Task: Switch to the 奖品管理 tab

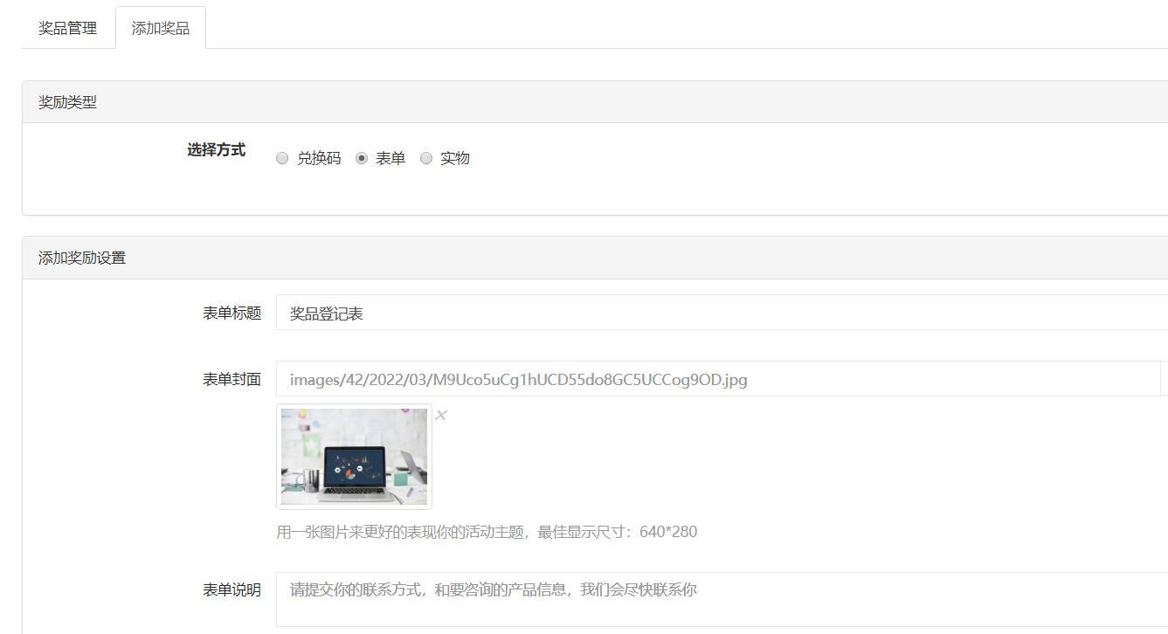Action: pyautogui.click(x=68, y=28)
